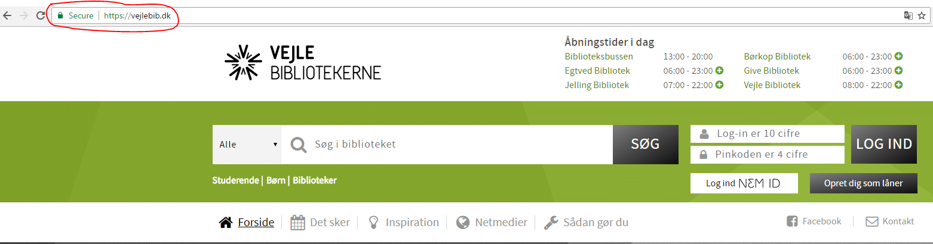Open Det sker calendar icon
The image size is (933, 244).
coord(297,223)
